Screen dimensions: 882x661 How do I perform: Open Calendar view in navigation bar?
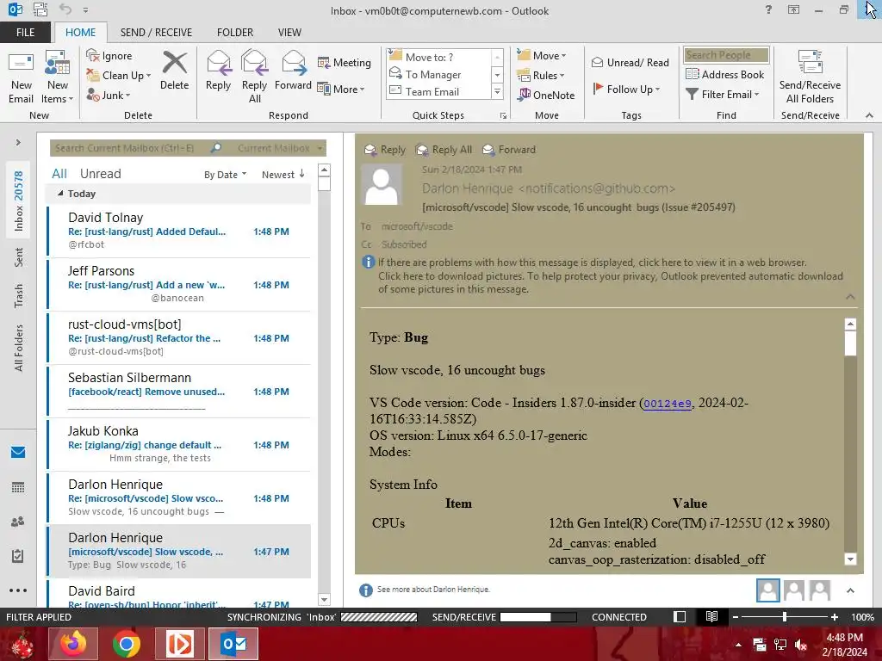click(x=18, y=487)
